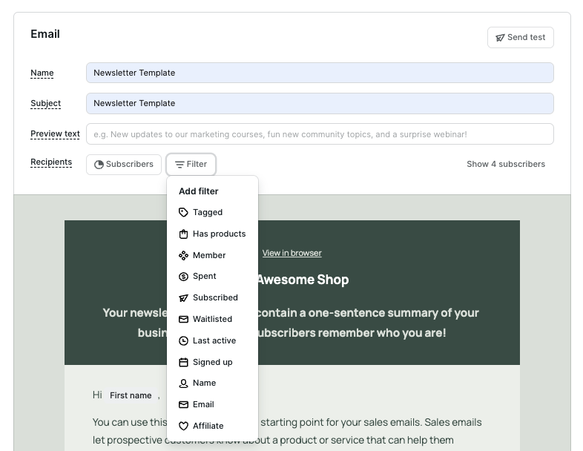Click the Spent dollar coin icon
The height and width of the screenshot is (451, 583).
point(183,277)
